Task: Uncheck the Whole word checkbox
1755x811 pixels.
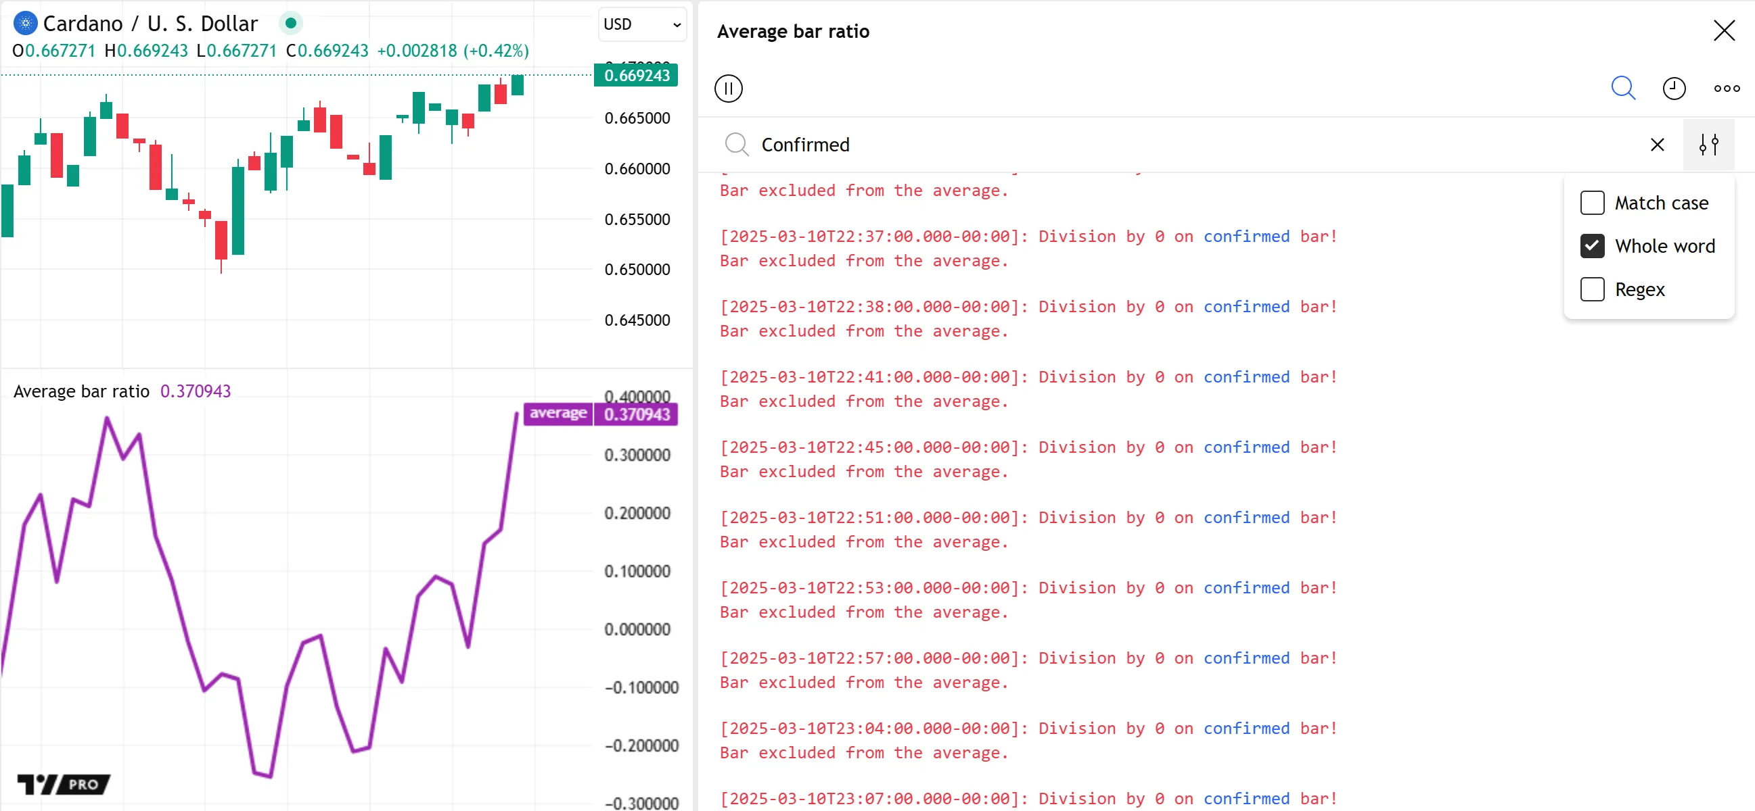Action: (1592, 246)
